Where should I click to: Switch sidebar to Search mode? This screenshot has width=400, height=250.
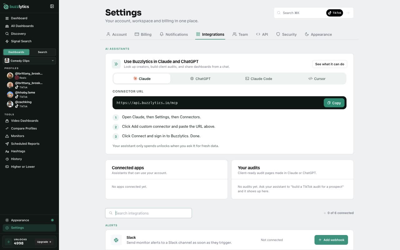coord(42,52)
